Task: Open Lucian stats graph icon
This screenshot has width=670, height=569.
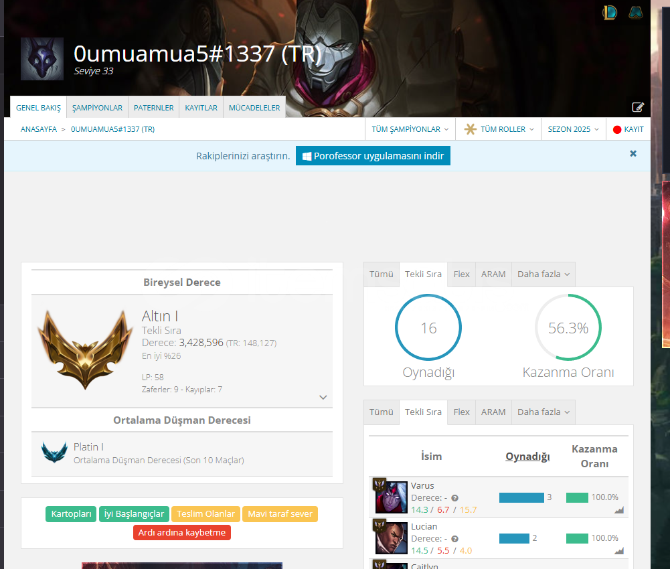Action: pyautogui.click(x=619, y=551)
